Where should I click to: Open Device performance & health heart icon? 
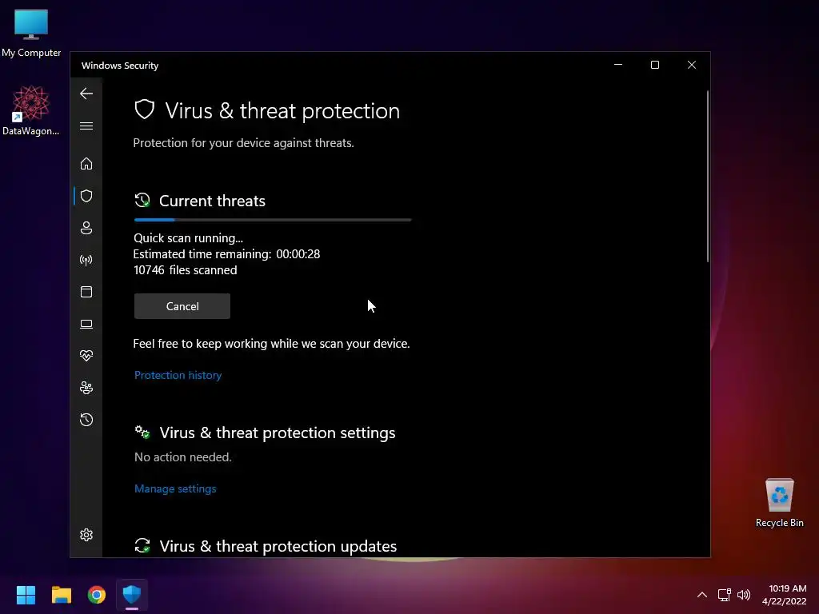coord(86,356)
